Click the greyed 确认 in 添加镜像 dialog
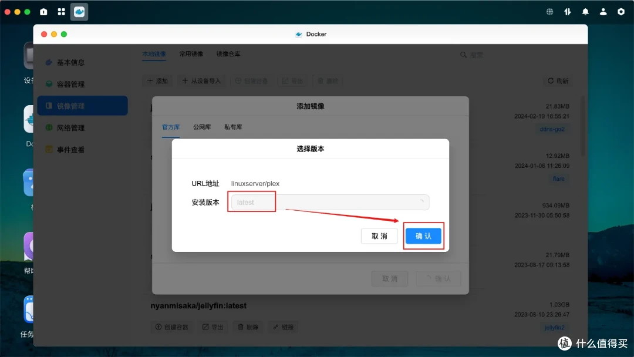The height and width of the screenshot is (357, 634). click(x=439, y=278)
